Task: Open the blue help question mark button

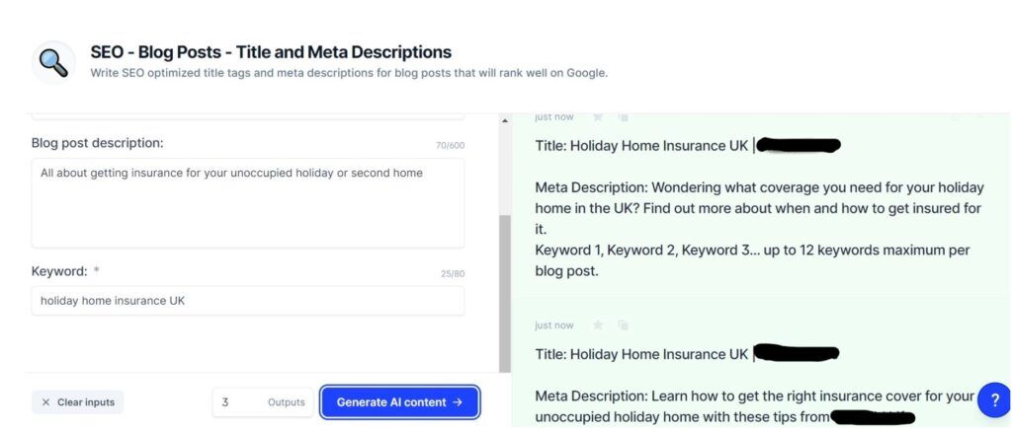Action: [x=994, y=400]
